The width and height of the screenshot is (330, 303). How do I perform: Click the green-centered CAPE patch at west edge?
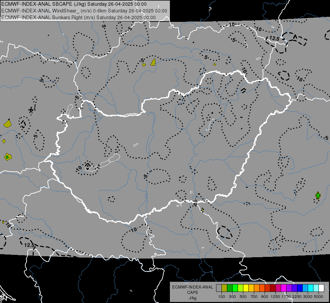[8, 157]
